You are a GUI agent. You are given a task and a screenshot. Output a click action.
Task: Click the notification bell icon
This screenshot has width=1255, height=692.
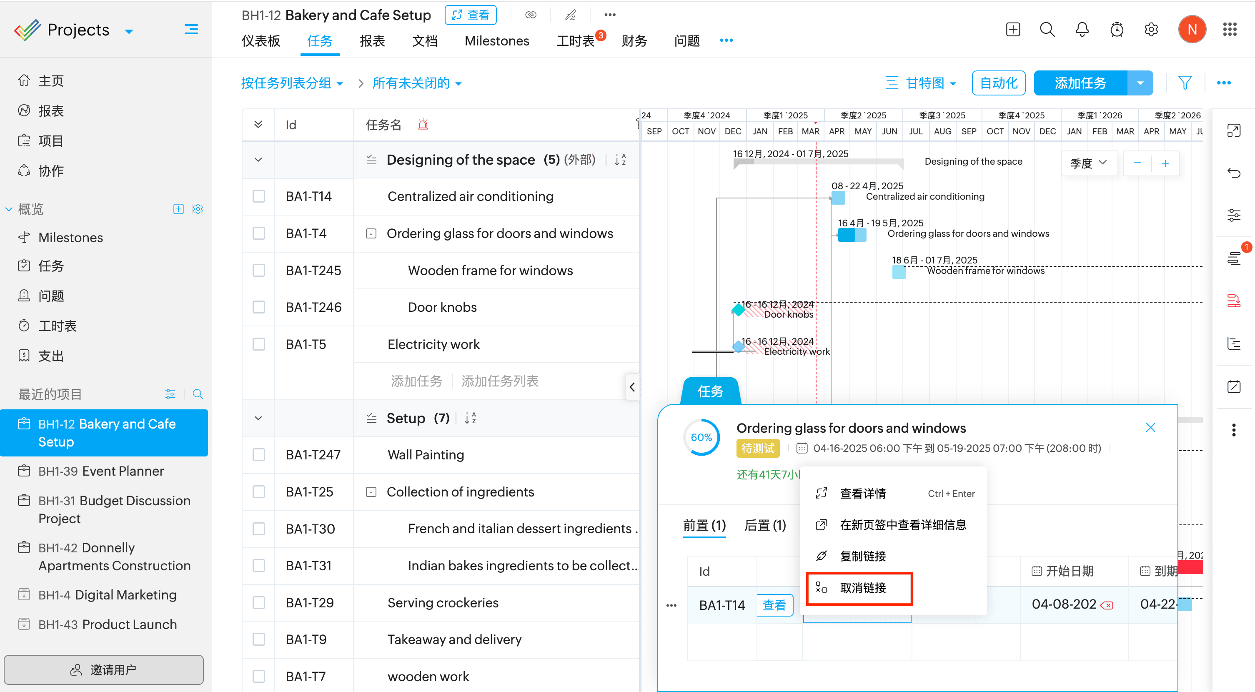coord(1082,30)
